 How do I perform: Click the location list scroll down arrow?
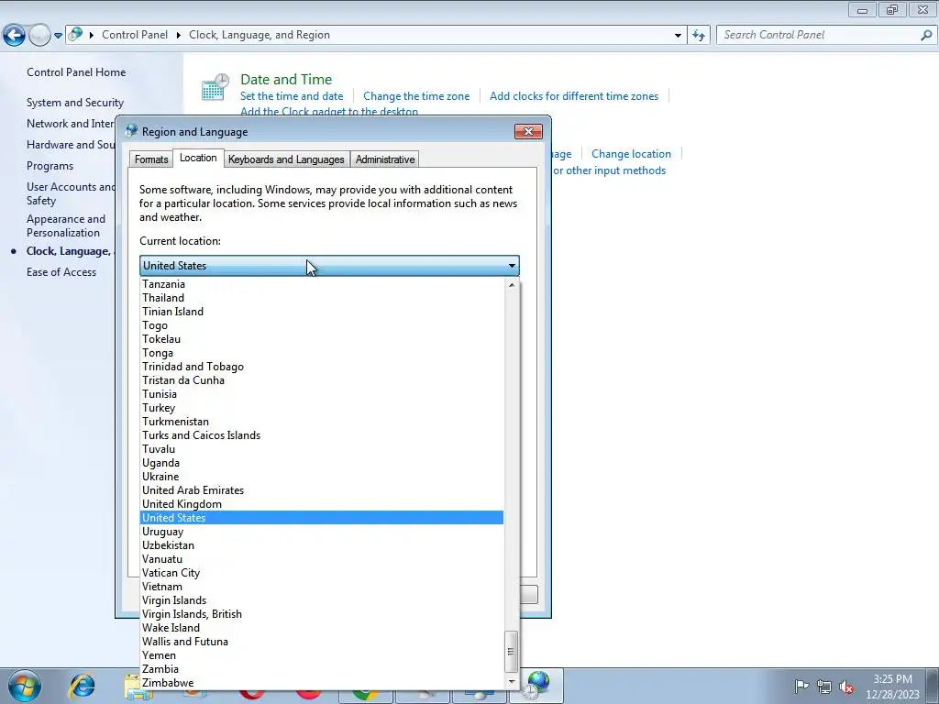pyautogui.click(x=512, y=682)
